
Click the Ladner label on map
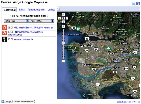point(91,82)
